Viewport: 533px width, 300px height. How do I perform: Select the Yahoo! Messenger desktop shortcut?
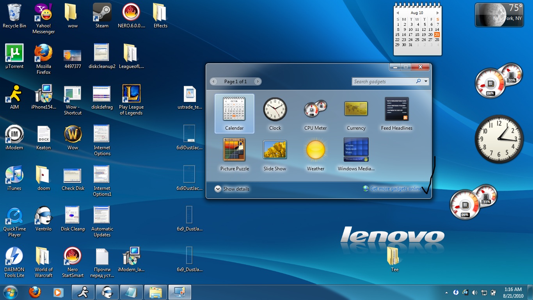click(x=43, y=19)
